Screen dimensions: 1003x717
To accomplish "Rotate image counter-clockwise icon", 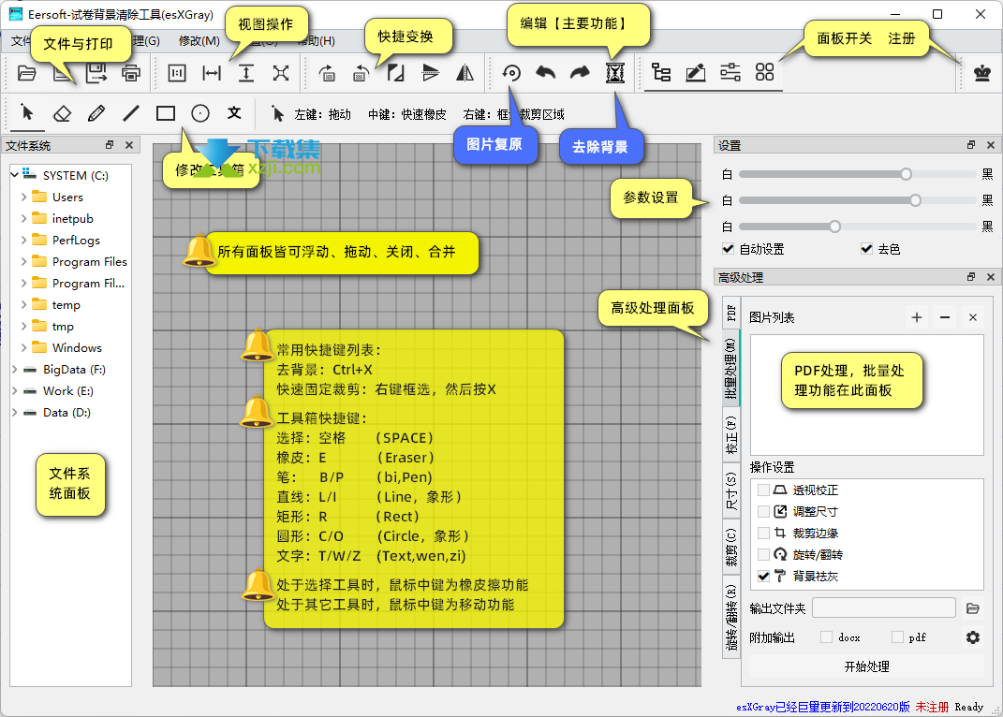I will [x=361, y=73].
